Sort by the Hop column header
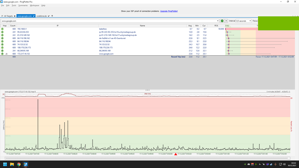Screen dimensions: 299x168 4,26
